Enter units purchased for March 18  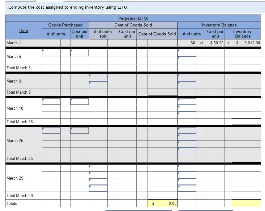[x=51, y=101]
